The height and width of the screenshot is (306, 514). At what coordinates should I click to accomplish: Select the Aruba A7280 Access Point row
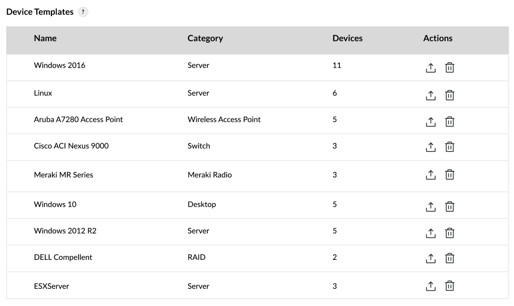click(78, 119)
